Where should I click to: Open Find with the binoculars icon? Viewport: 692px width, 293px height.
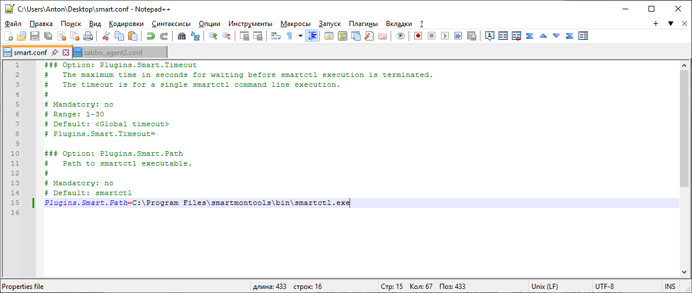coord(181,36)
